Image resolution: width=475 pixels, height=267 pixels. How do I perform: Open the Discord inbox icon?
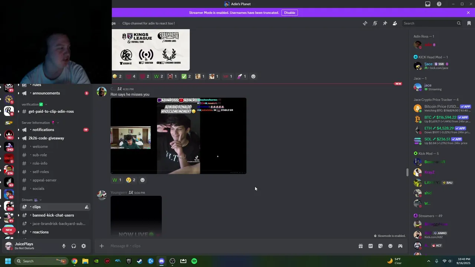[428, 4]
